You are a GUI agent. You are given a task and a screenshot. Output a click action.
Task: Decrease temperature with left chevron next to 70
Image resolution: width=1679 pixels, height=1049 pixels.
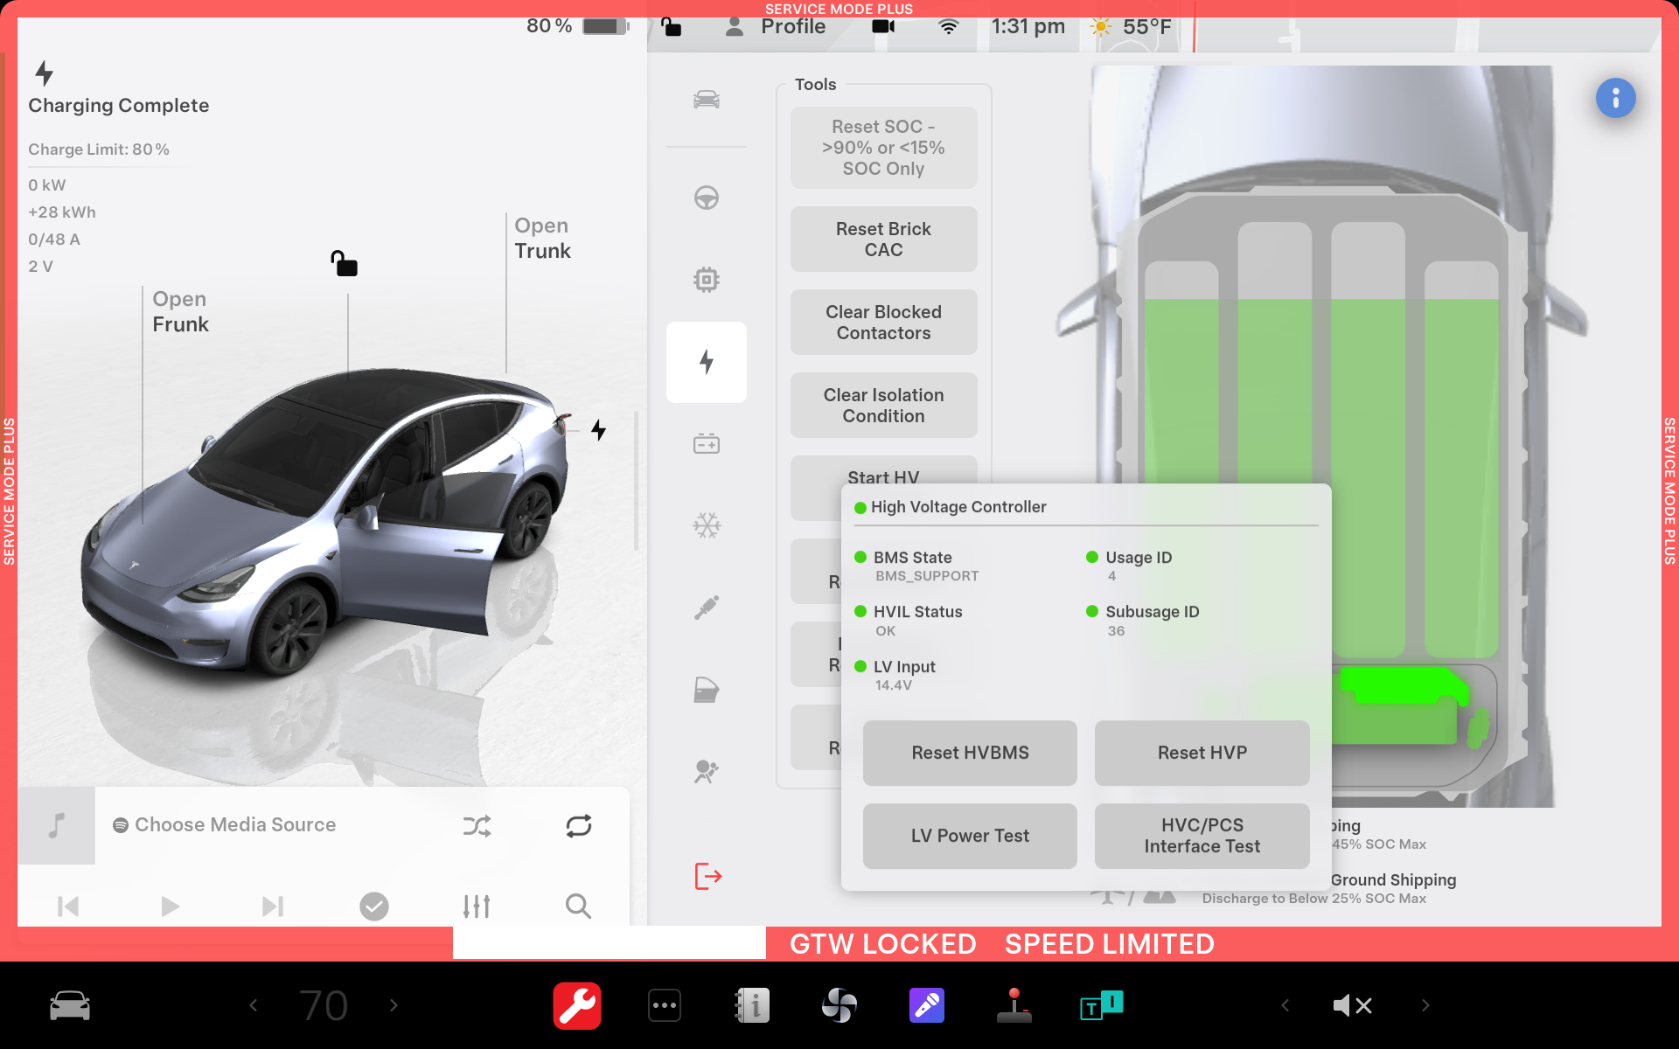[x=254, y=1005]
